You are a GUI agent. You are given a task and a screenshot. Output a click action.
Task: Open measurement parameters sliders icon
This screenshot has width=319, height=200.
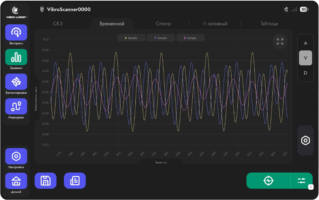(302, 181)
